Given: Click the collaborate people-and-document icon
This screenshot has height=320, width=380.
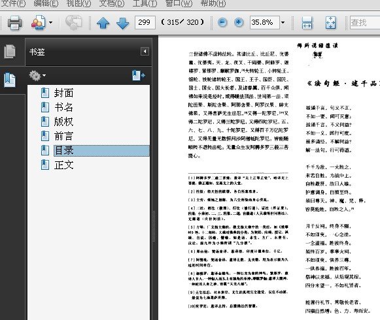Looking at the screenshot, I should coord(38,22).
